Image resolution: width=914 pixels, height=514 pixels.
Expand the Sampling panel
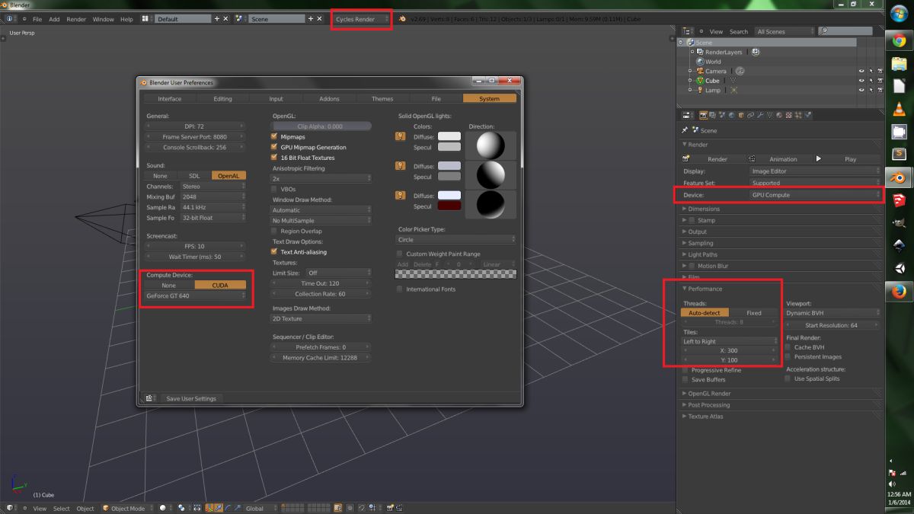(x=701, y=243)
